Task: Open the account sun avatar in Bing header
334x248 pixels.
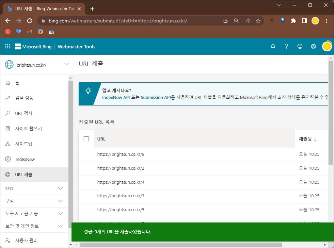Action: point(327,46)
